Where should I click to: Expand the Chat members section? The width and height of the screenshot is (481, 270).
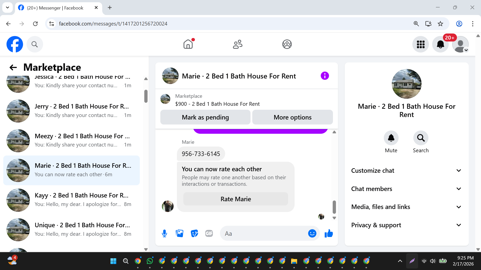[x=406, y=189]
